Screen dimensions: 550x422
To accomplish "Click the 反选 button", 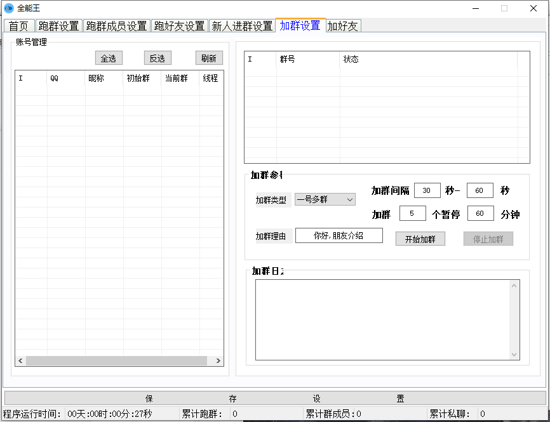I will (158, 58).
